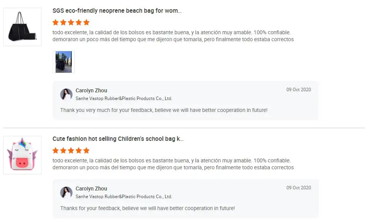Click the third star on the school bag review
The width and height of the screenshot is (365, 222).
point(71,150)
